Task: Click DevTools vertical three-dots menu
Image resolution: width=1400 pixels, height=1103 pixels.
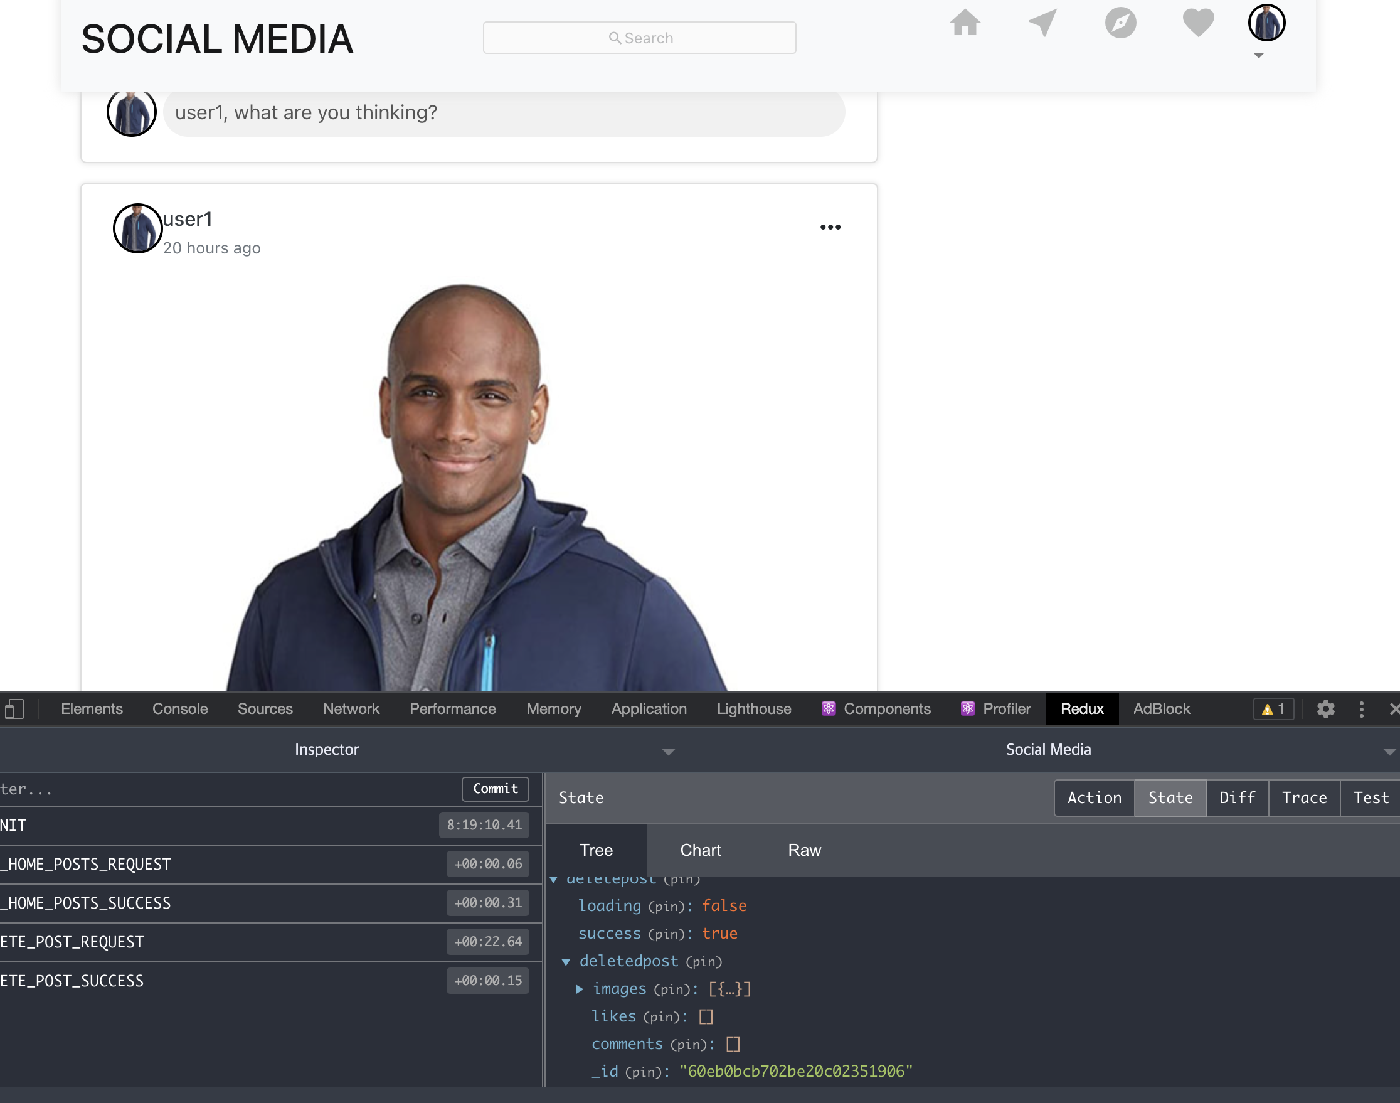Action: tap(1361, 709)
